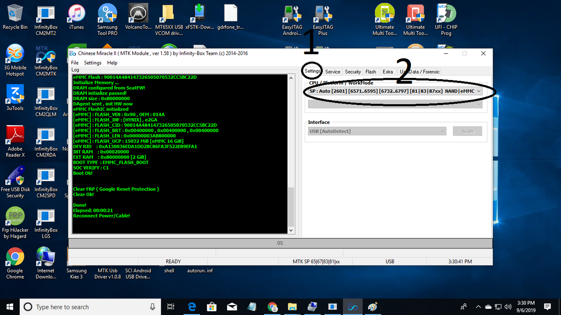
Task: Open 3G Mobile Hotspot icon
Action: [15, 60]
